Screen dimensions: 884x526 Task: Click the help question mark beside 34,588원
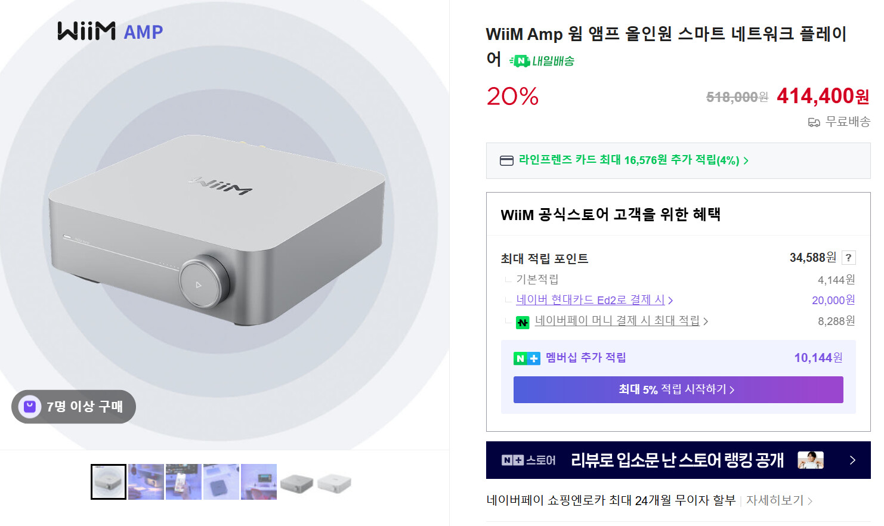click(x=848, y=258)
